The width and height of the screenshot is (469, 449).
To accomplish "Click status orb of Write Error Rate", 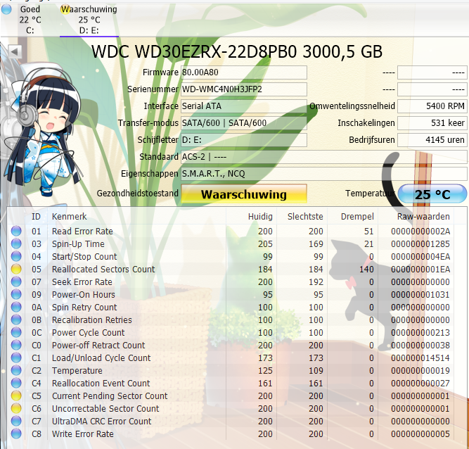I will (x=16, y=434).
